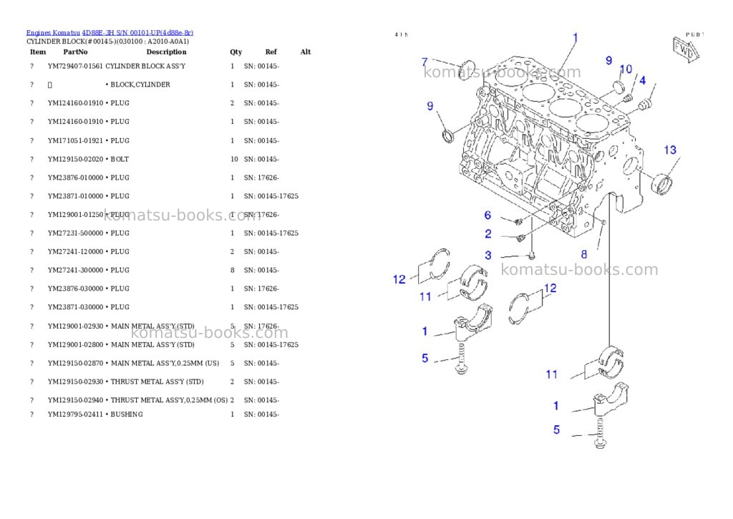Viewport: 733px width, 519px height.
Task: Select the CYLINDER BLOCK ASS'Y description
Action: pos(145,66)
